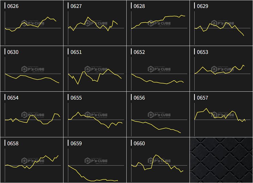253x183 pixels.
Task: Click the P's CUBE logo in chart 0658
Action: click(33, 161)
